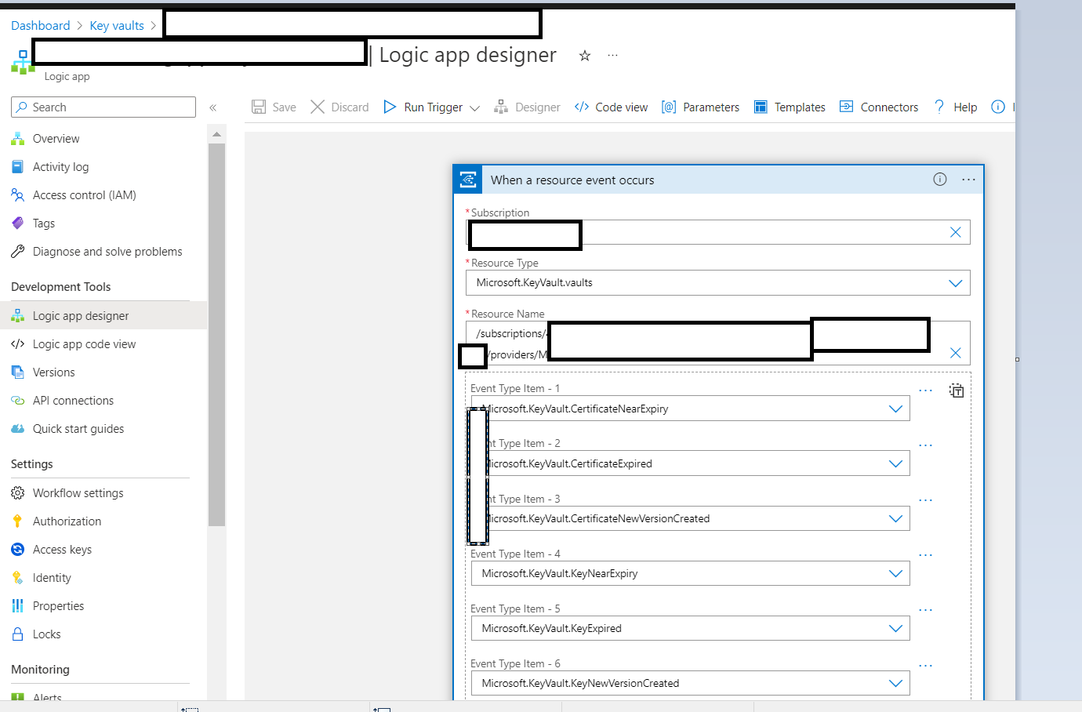Go to Dashboard breadcrumb
This screenshot has height=712, width=1082.
click(41, 26)
